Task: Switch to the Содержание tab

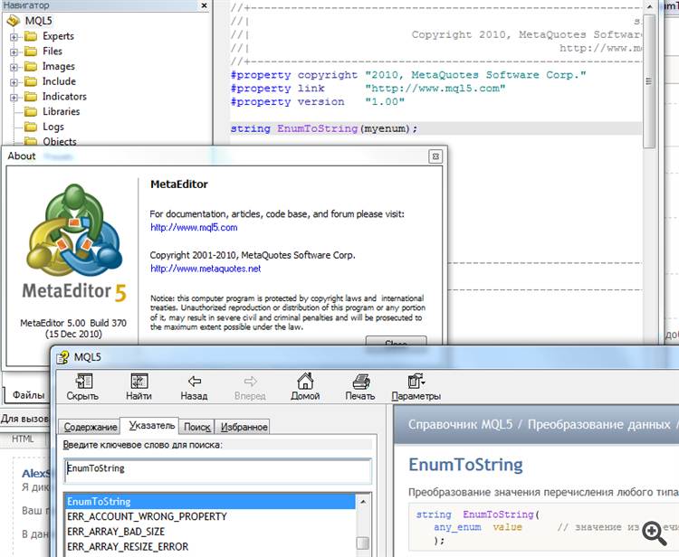Action: [90, 427]
